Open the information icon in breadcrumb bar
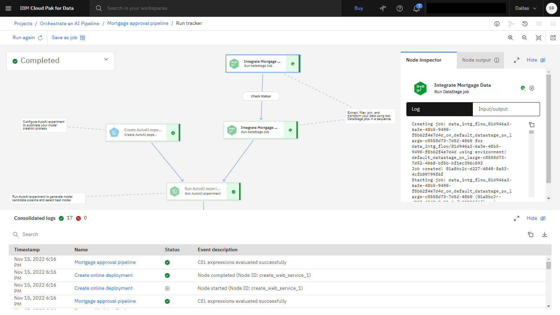The image size is (560, 315). click(x=497, y=24)
